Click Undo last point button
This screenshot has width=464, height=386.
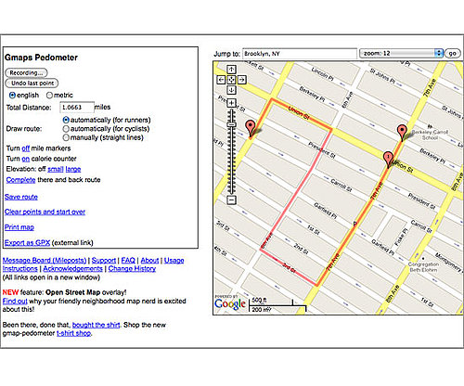[x=32, y=84]
